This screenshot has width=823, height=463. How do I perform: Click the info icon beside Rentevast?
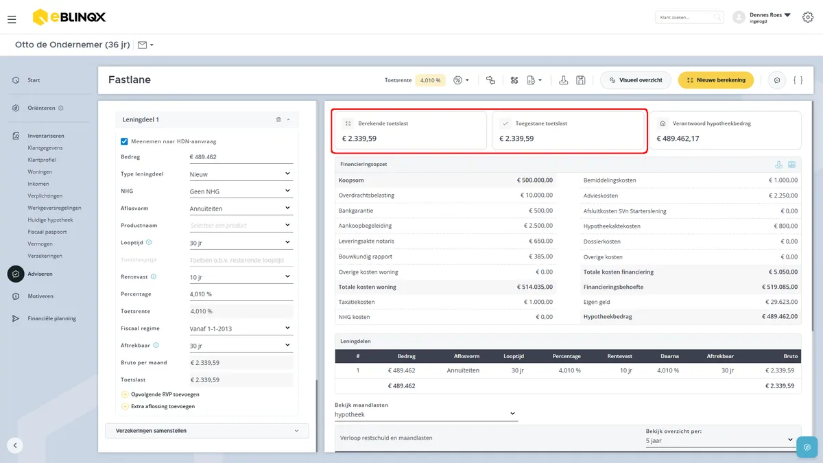point(154,276)
